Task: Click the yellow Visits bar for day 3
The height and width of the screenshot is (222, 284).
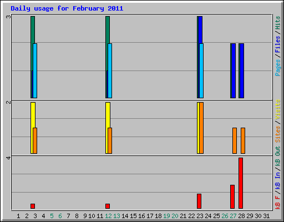Action: pos(33,115)
